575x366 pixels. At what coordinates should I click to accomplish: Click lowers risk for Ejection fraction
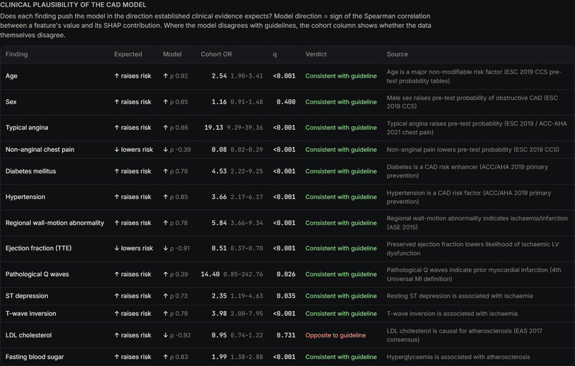(133, 248)
